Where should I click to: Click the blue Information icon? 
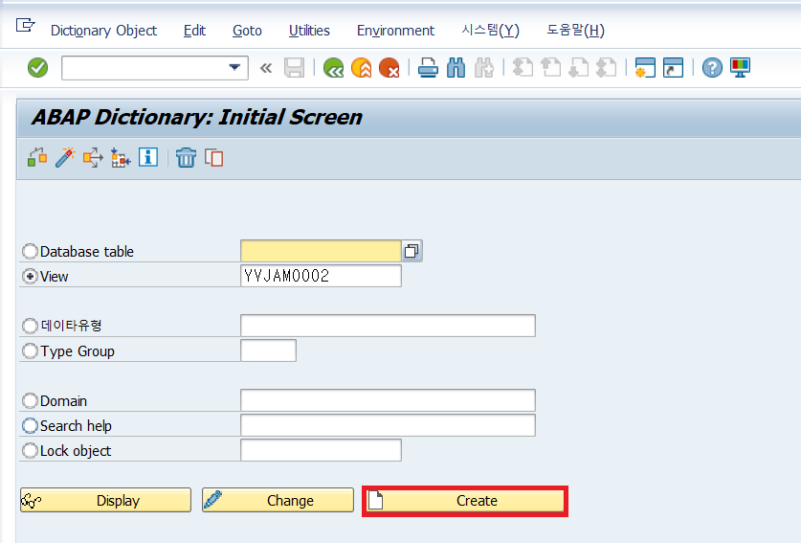(148, 157)
